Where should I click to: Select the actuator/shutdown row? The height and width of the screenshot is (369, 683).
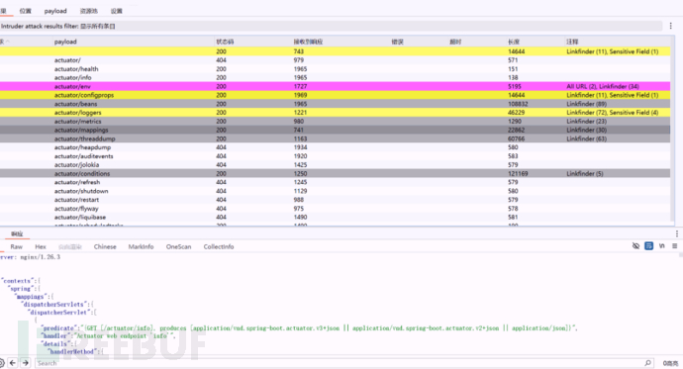pyautogui.click(x=335, y=191)
